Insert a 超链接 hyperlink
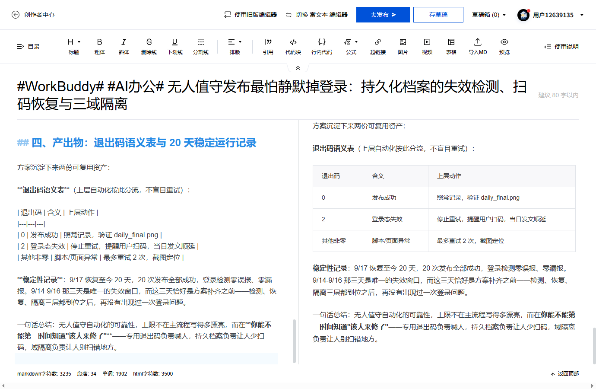The width and height of the screenshot is (596, 389). (x=378, y=46)
